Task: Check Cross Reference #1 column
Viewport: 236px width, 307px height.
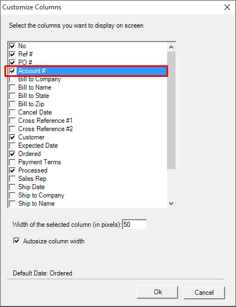Action: [x=12, y=121]
